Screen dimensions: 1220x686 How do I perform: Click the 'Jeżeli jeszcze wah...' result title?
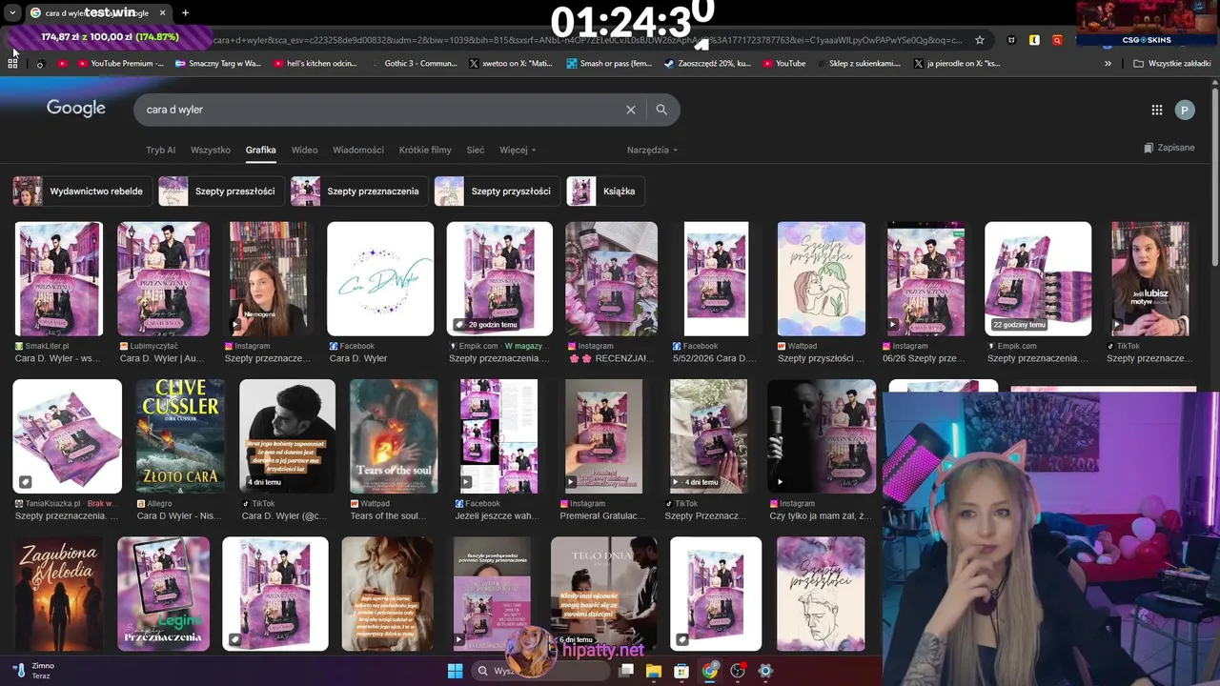click(497, 515)
